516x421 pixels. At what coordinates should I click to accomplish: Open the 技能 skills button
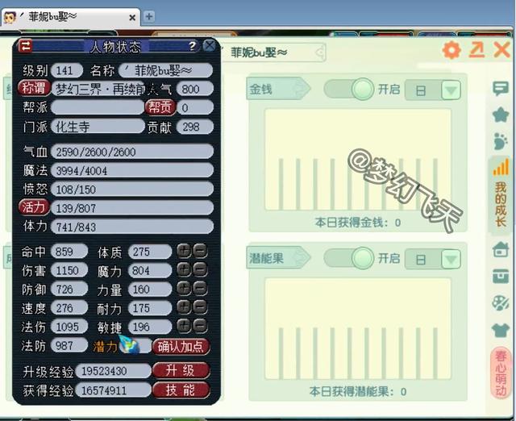pos(181,390)
